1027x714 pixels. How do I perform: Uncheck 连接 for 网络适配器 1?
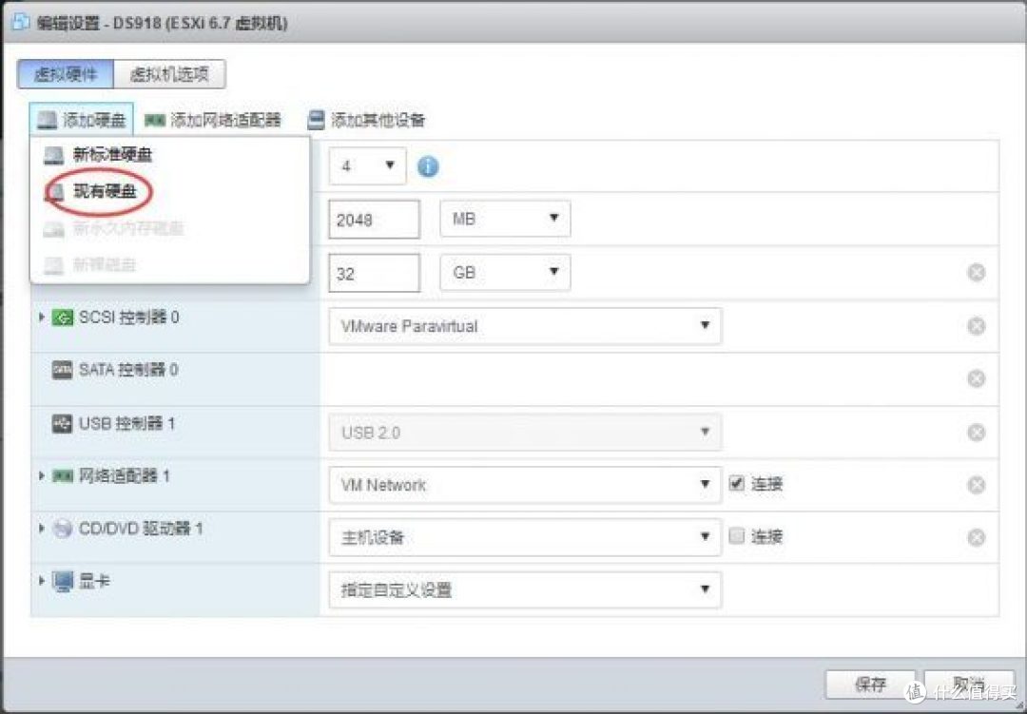[x=737, y=483]
